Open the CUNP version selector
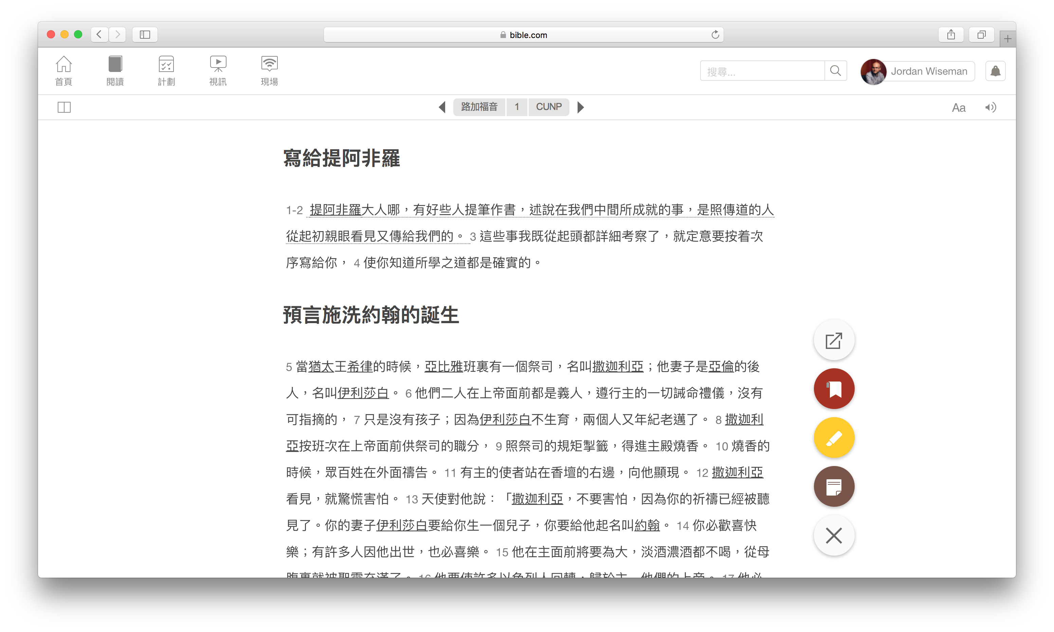Image resolution: width=1054 pixels, height=632 pixels. click(x=548, y=107)
